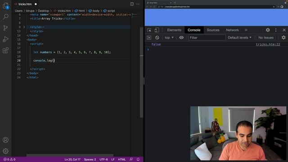Viewport: 288px width, 162px height.
Task: Click the console prompt arrow
Action: point(148,49)
